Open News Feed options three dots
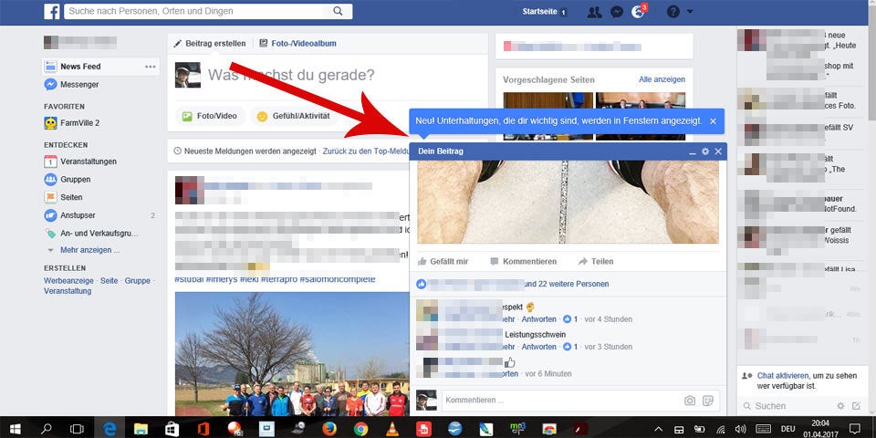 (151, 67)
